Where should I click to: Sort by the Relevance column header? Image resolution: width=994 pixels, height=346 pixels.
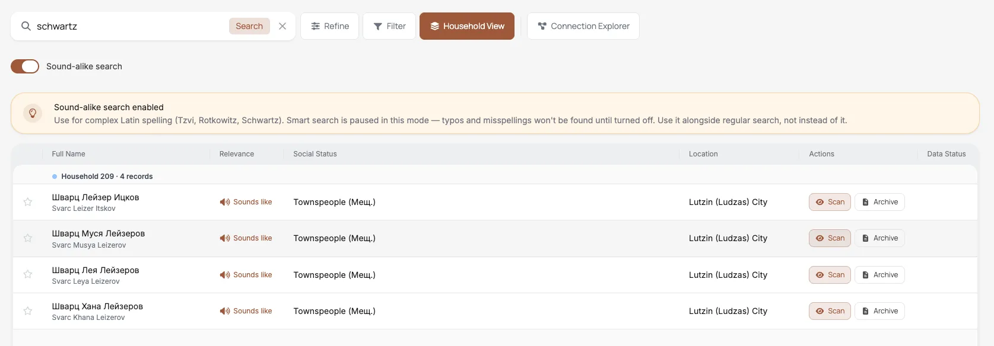pos(237,154)
